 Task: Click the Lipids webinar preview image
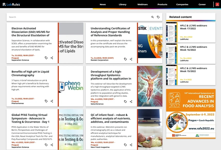click(x=71, y=43)
